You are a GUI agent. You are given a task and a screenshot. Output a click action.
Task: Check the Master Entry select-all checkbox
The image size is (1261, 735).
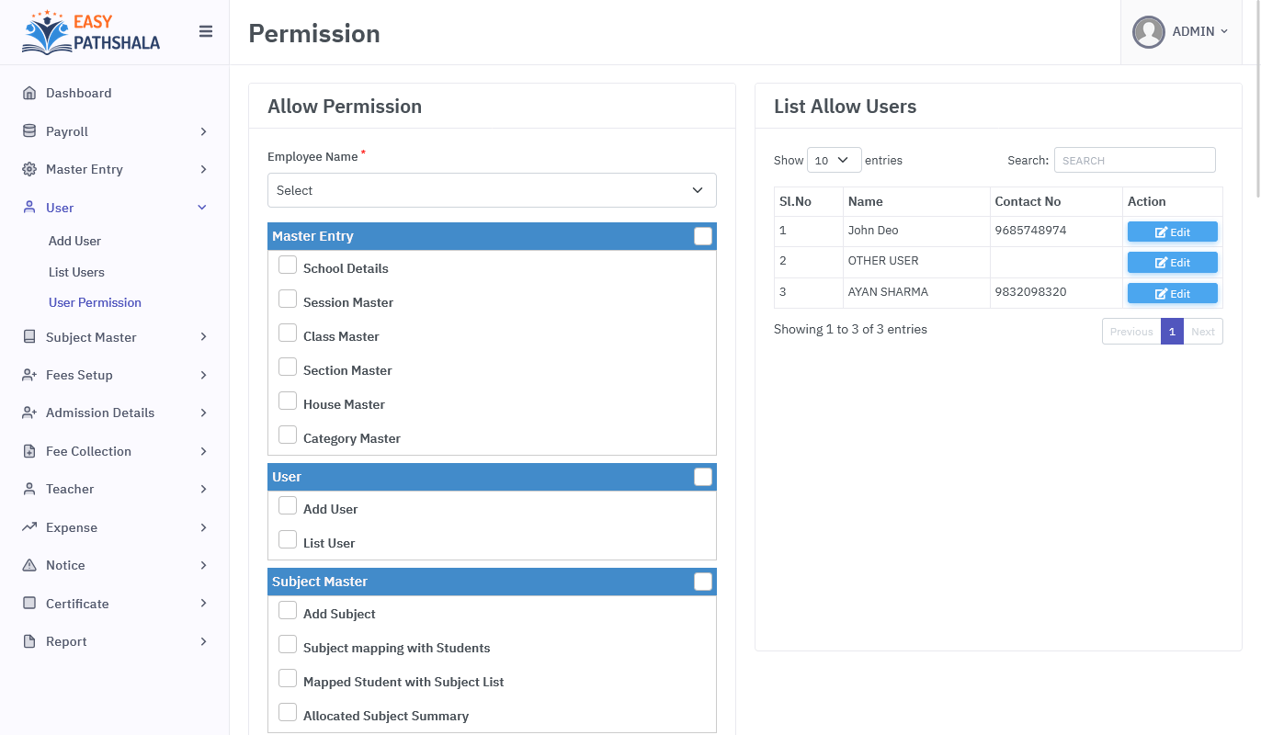pos(703,236)
